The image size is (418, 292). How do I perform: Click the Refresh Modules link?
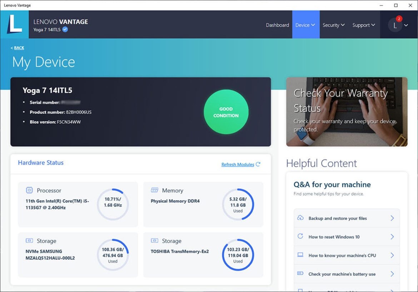[238, 164]
